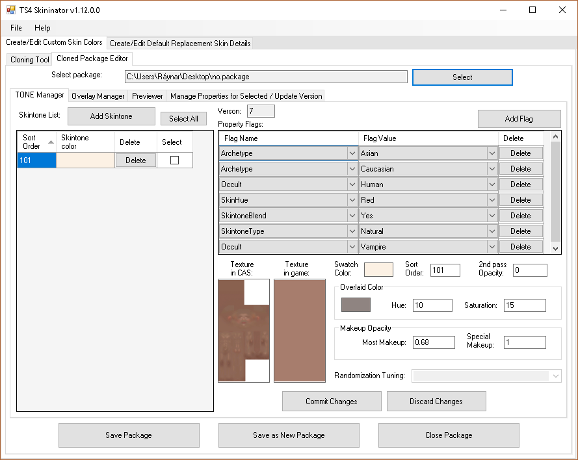Viewport: 578px width, 460px height.
Task: Open the Randomization Tuning dropdown
Action: click(x=486, y=376)
